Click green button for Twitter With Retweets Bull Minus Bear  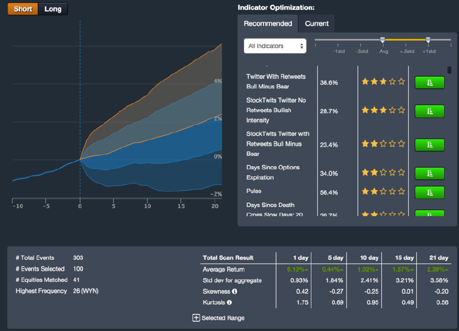[x=429, y=82]
